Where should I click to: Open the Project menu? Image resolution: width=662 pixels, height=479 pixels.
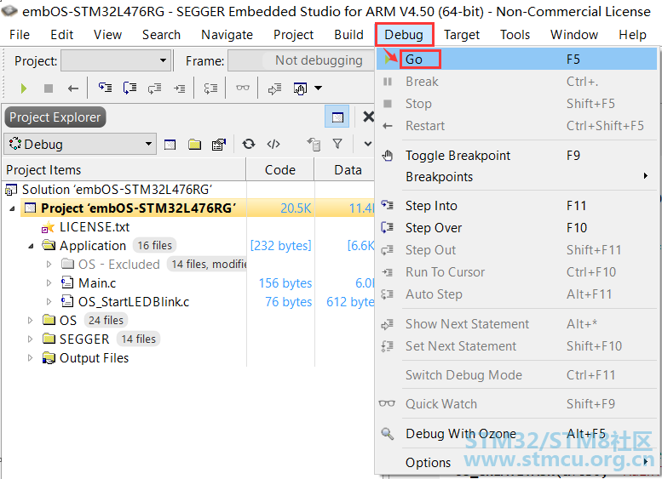[x=293, y=35]
